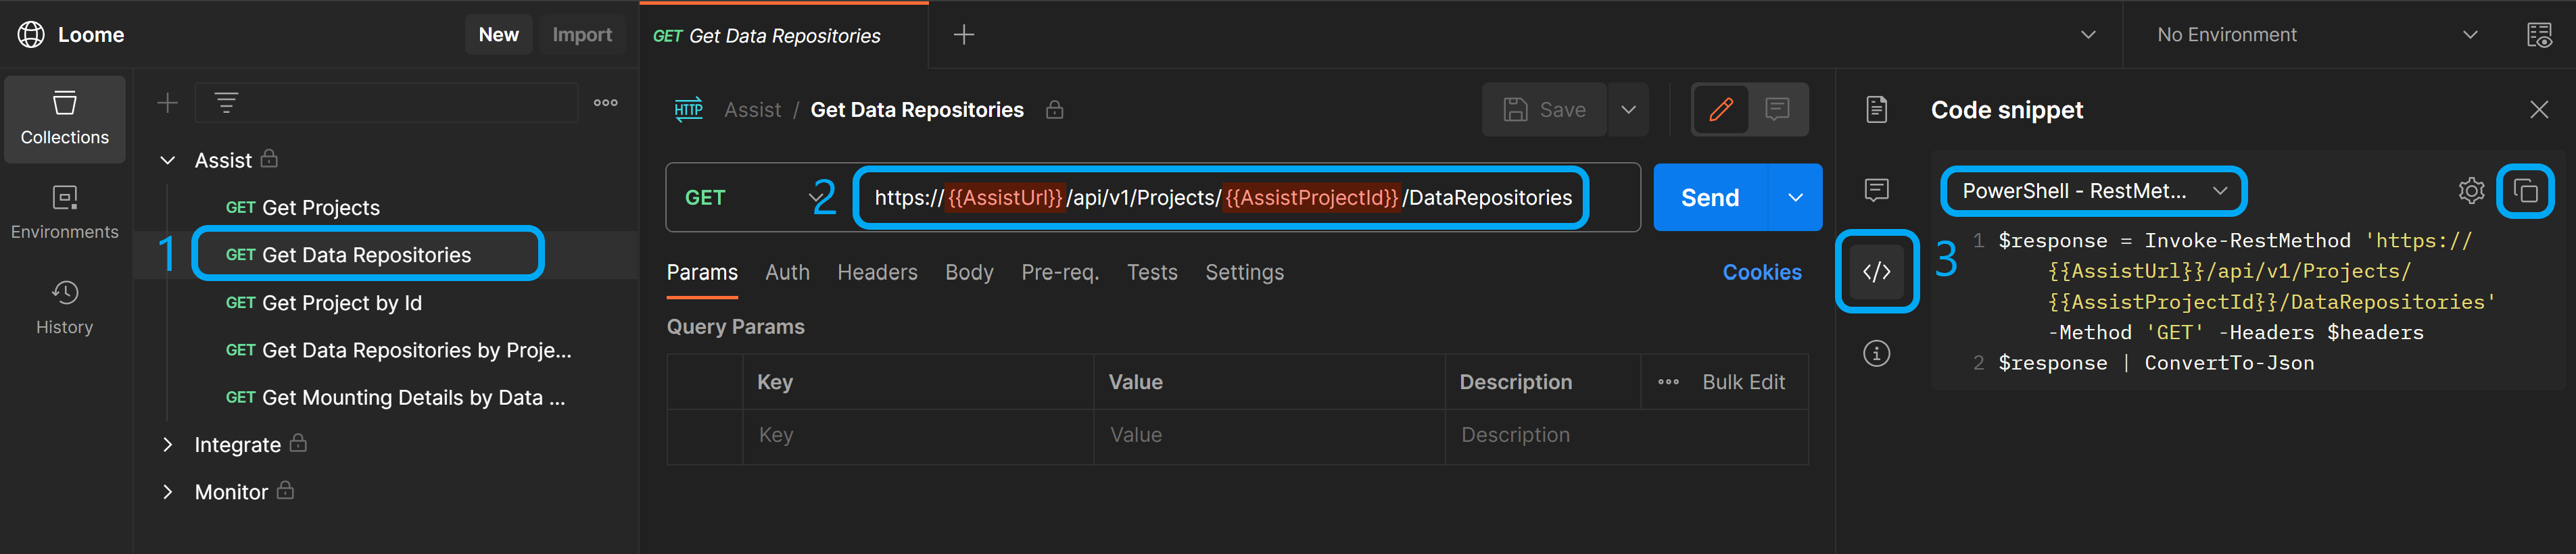Switch to the Headers tab
2576x554 pixels.
(877, 273)
